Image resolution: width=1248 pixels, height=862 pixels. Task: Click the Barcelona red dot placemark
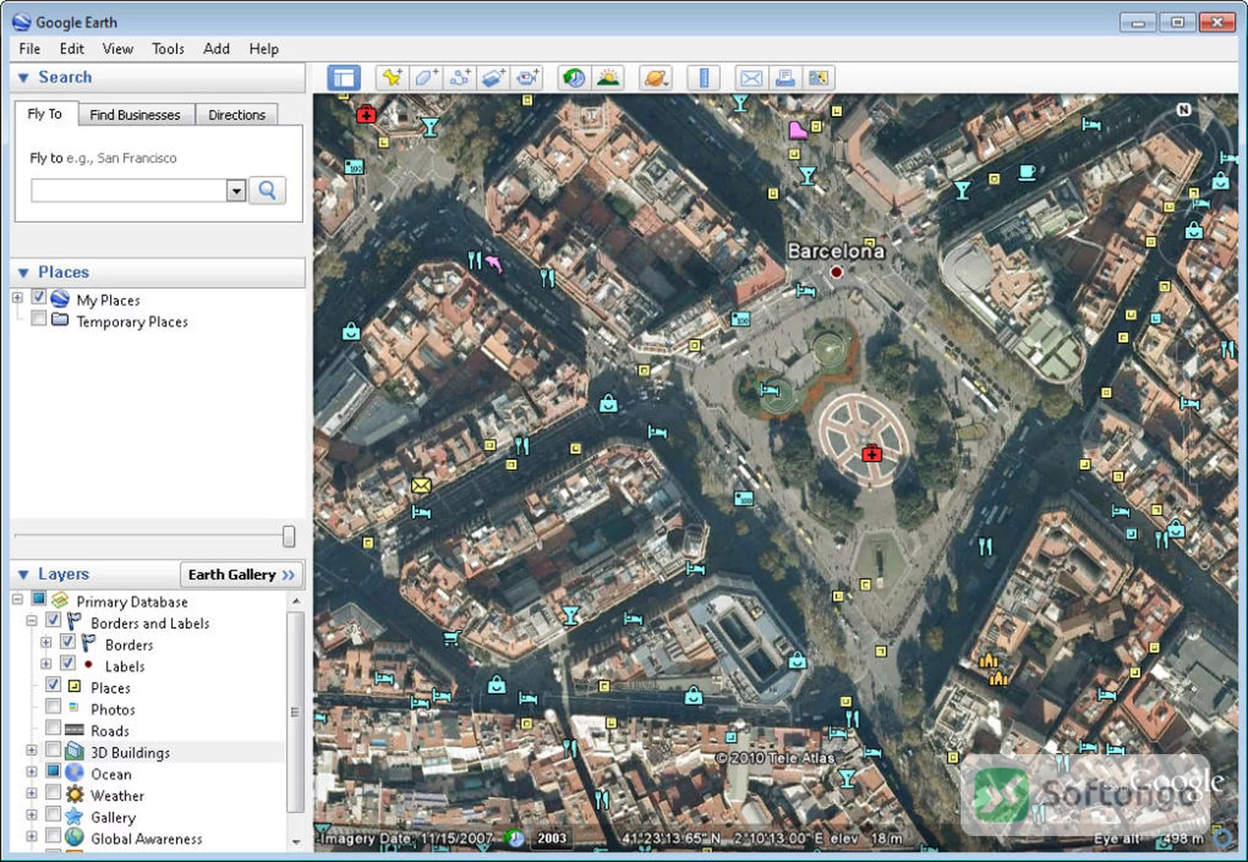(x=837, y=272)
